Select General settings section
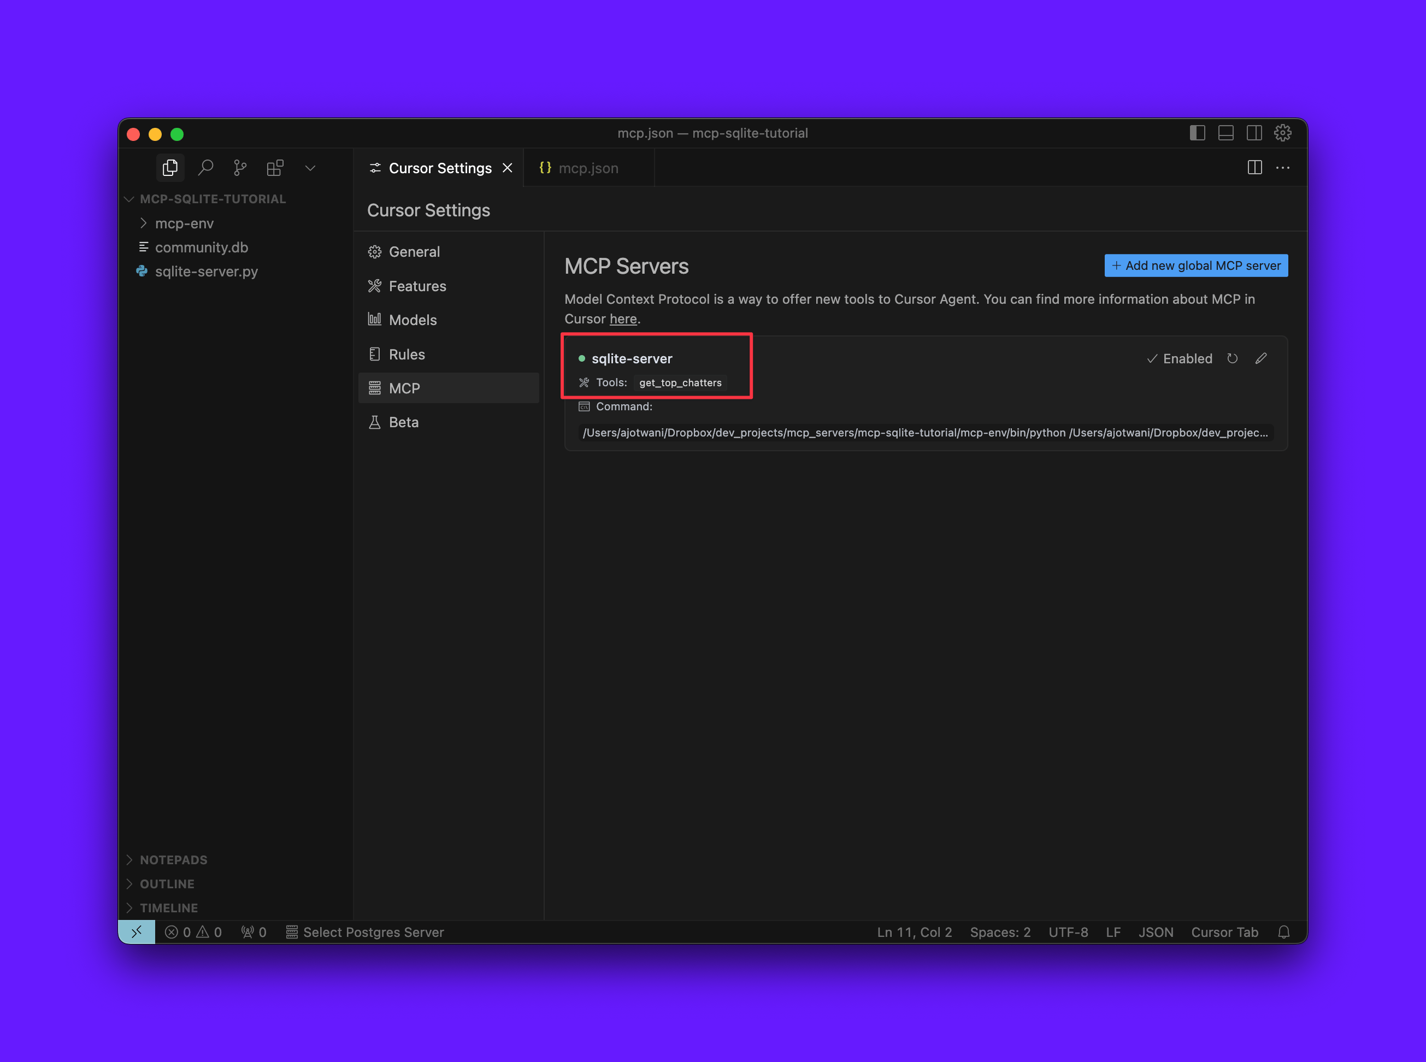Viewport: 1426px width, 1062px height. tap(449, 251)
